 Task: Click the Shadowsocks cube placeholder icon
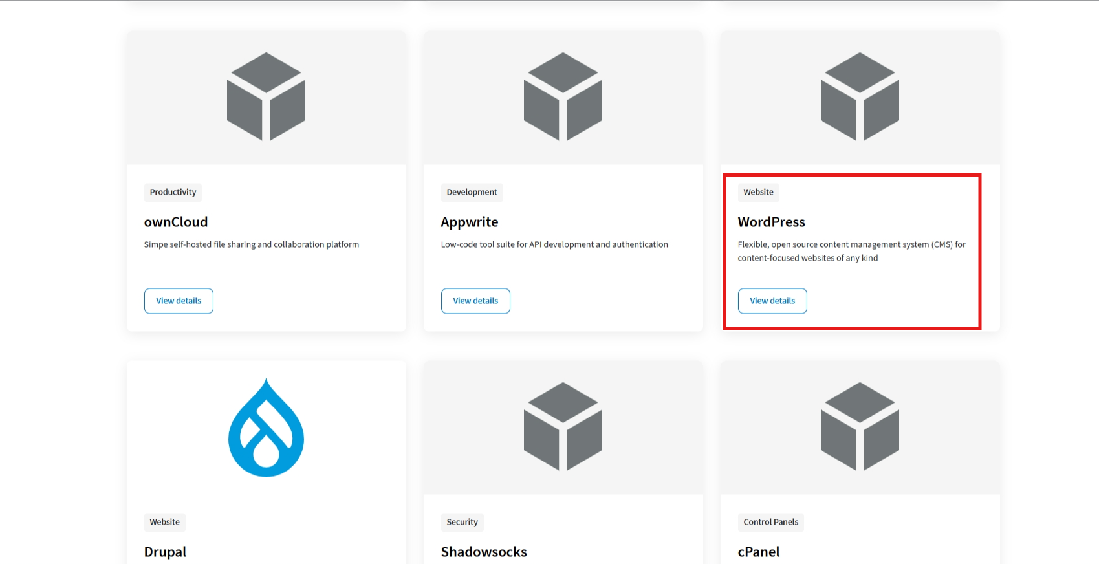pos(563,426)
